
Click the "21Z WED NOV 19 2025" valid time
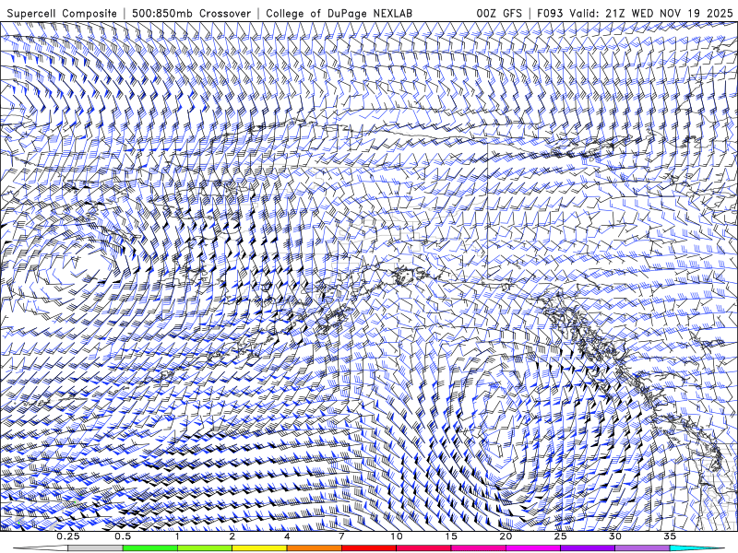click(x=670, y=14)
